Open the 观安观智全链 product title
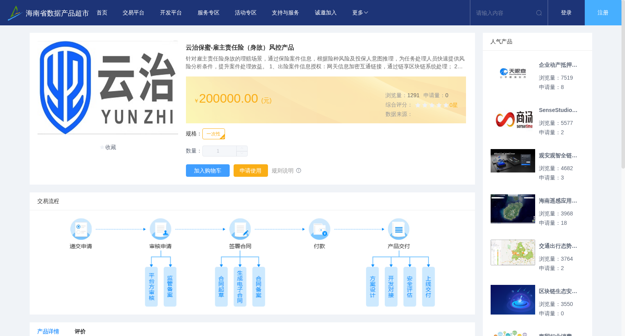 [x=558, y=156]
